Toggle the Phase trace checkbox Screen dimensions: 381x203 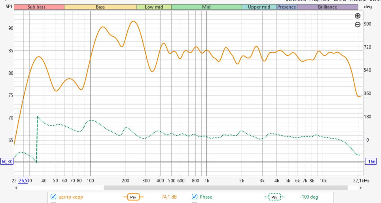(195, 197)
